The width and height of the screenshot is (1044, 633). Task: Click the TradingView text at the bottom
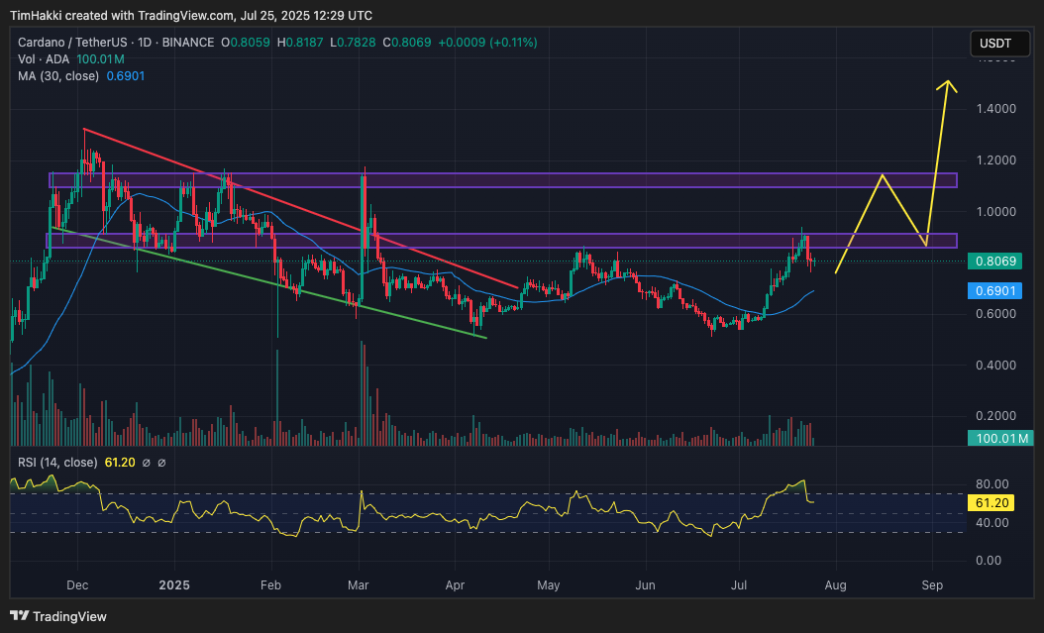(x=69, y=616)
